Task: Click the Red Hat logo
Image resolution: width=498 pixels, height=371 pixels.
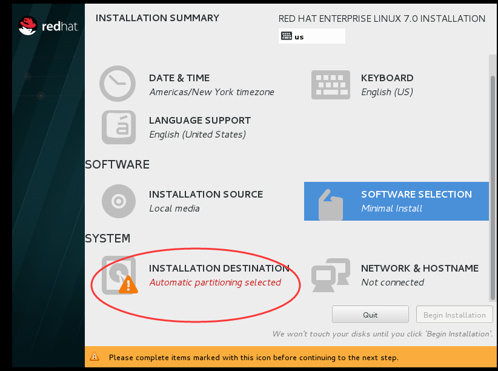Action: pyautogui.click(x=48, y=25)
